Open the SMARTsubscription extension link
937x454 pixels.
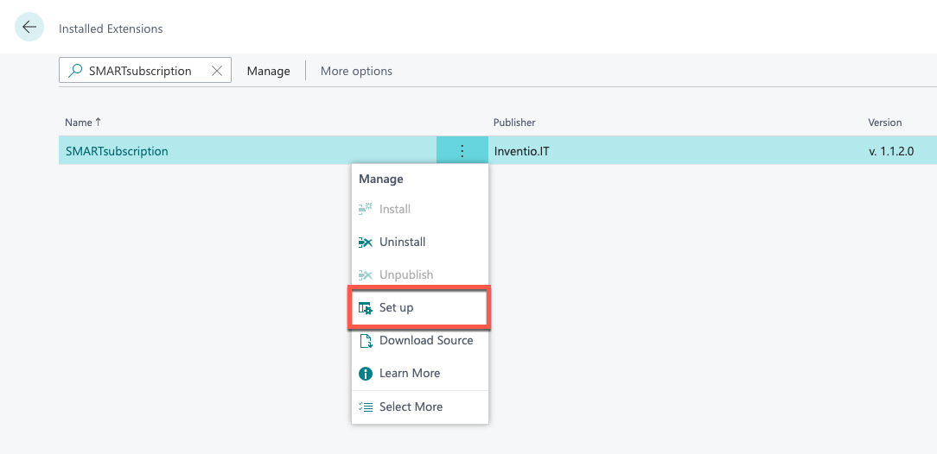click(x=117, y=151)
